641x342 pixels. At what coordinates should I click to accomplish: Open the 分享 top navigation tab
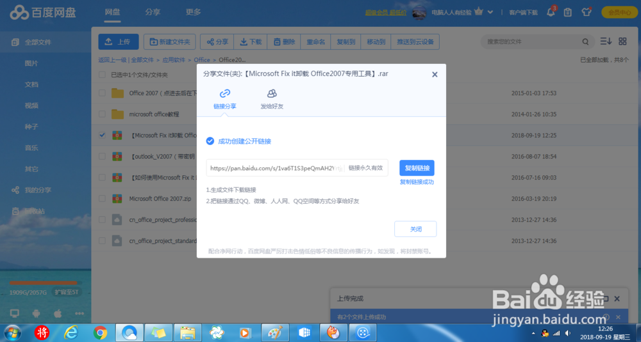pyautogui.click(x=153, y=12)
